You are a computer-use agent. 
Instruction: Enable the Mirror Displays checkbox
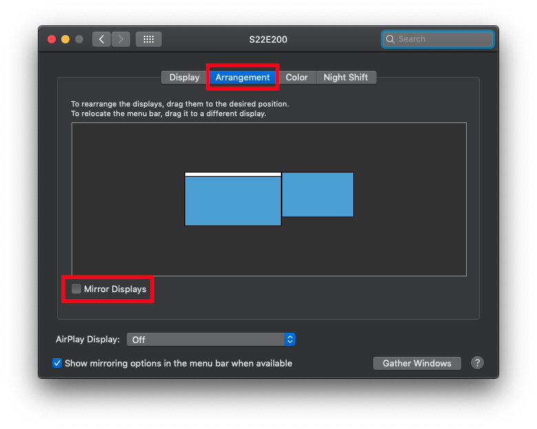(76, 289)
